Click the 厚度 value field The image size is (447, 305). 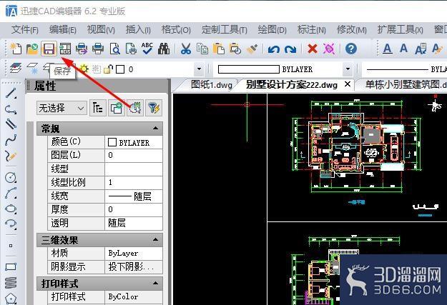click(134, 209)
